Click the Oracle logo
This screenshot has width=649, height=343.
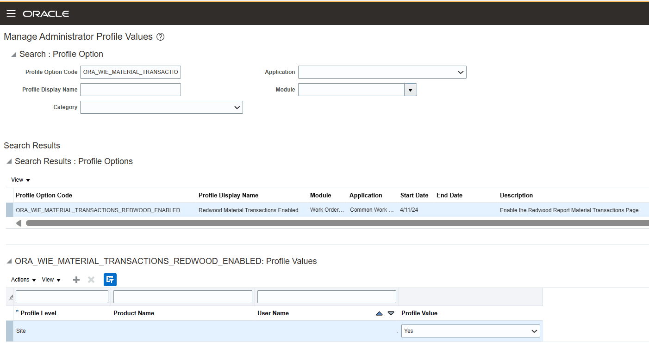pos(46,13)
